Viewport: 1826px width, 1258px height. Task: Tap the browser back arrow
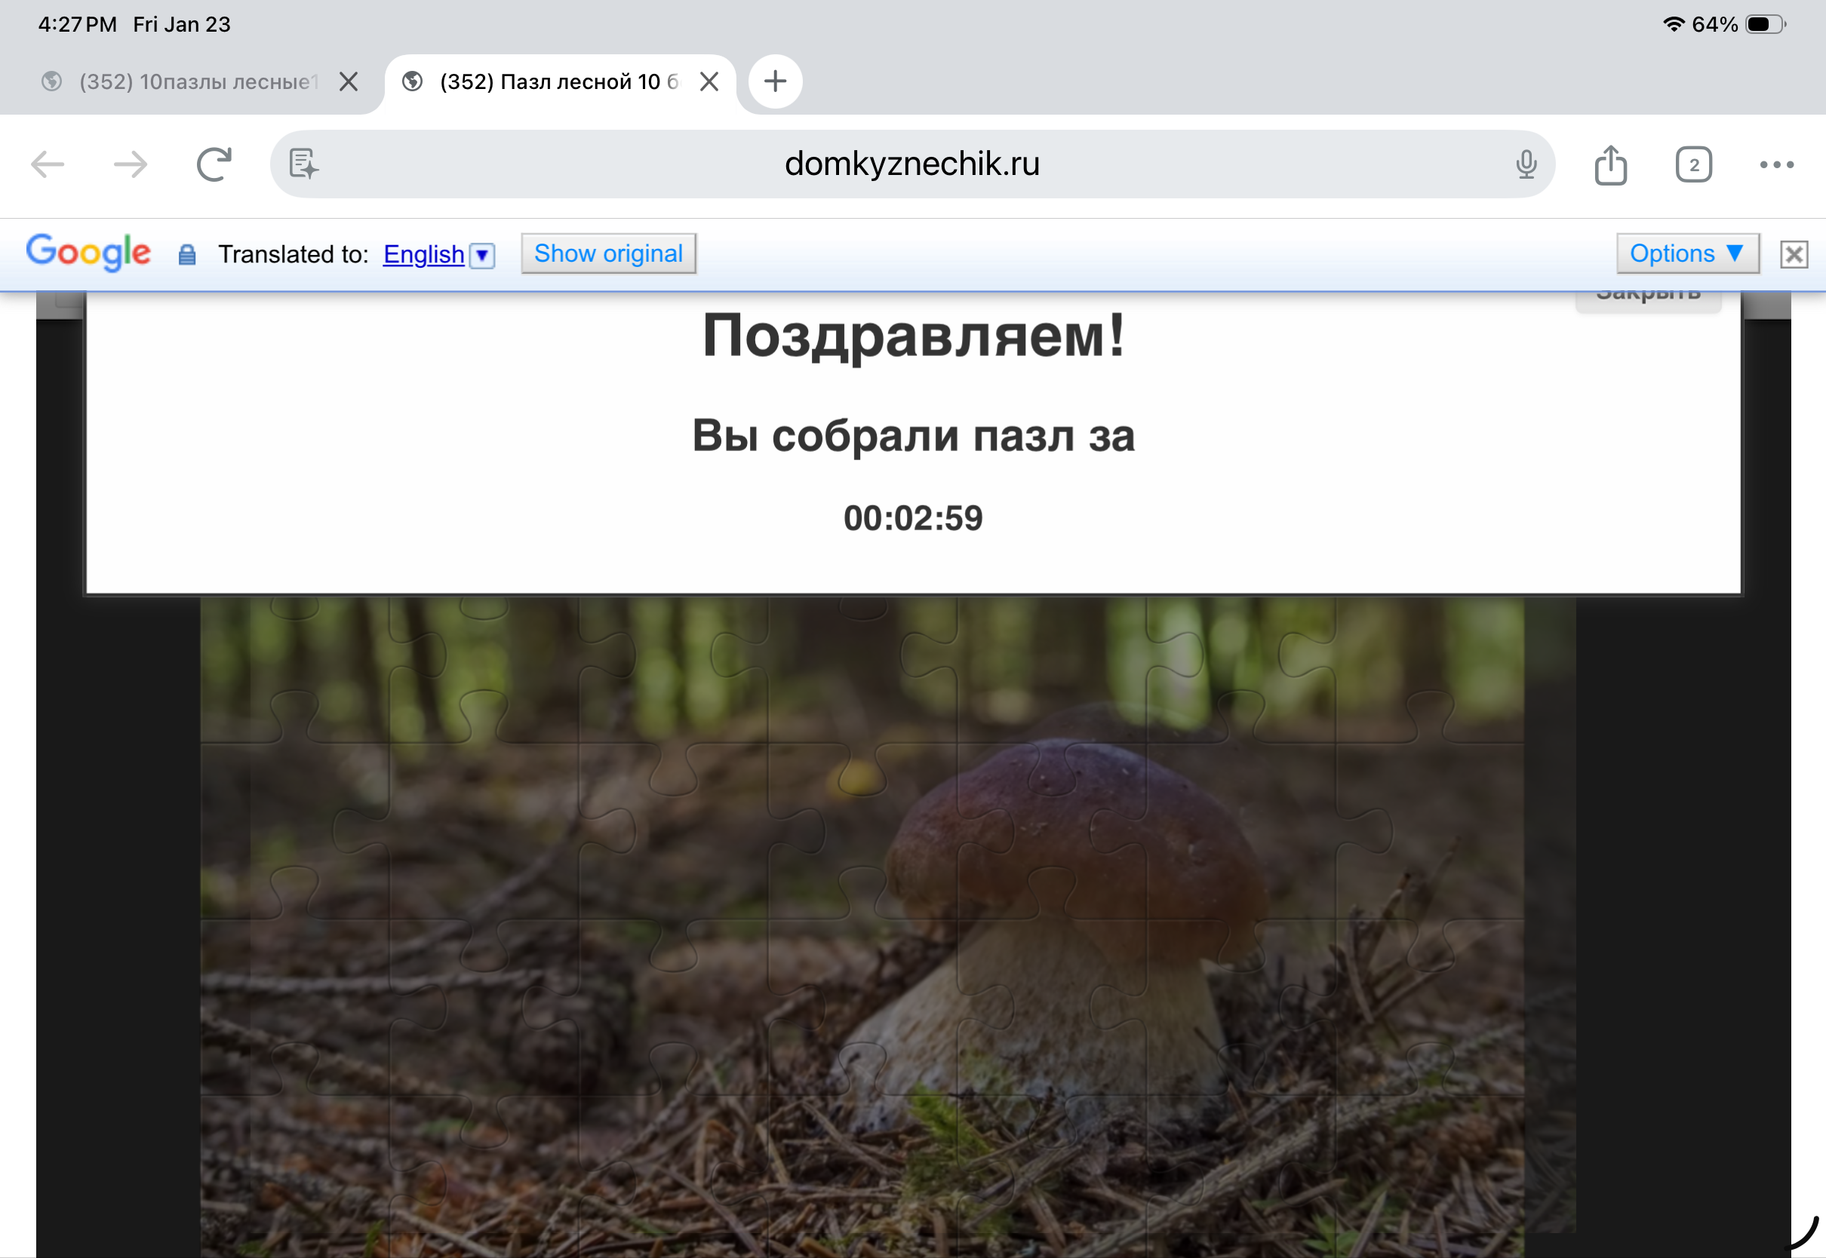click(x=48, y=164)
